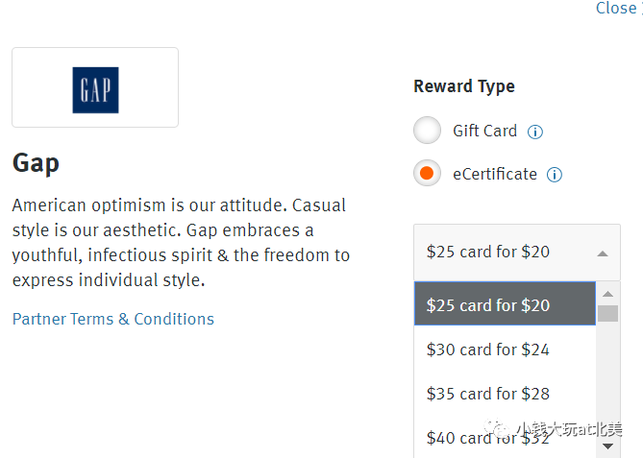This screenshot has height=458, width=643.
Task: Click the dropdown caret arrow icon
Action: coord(603,254)
